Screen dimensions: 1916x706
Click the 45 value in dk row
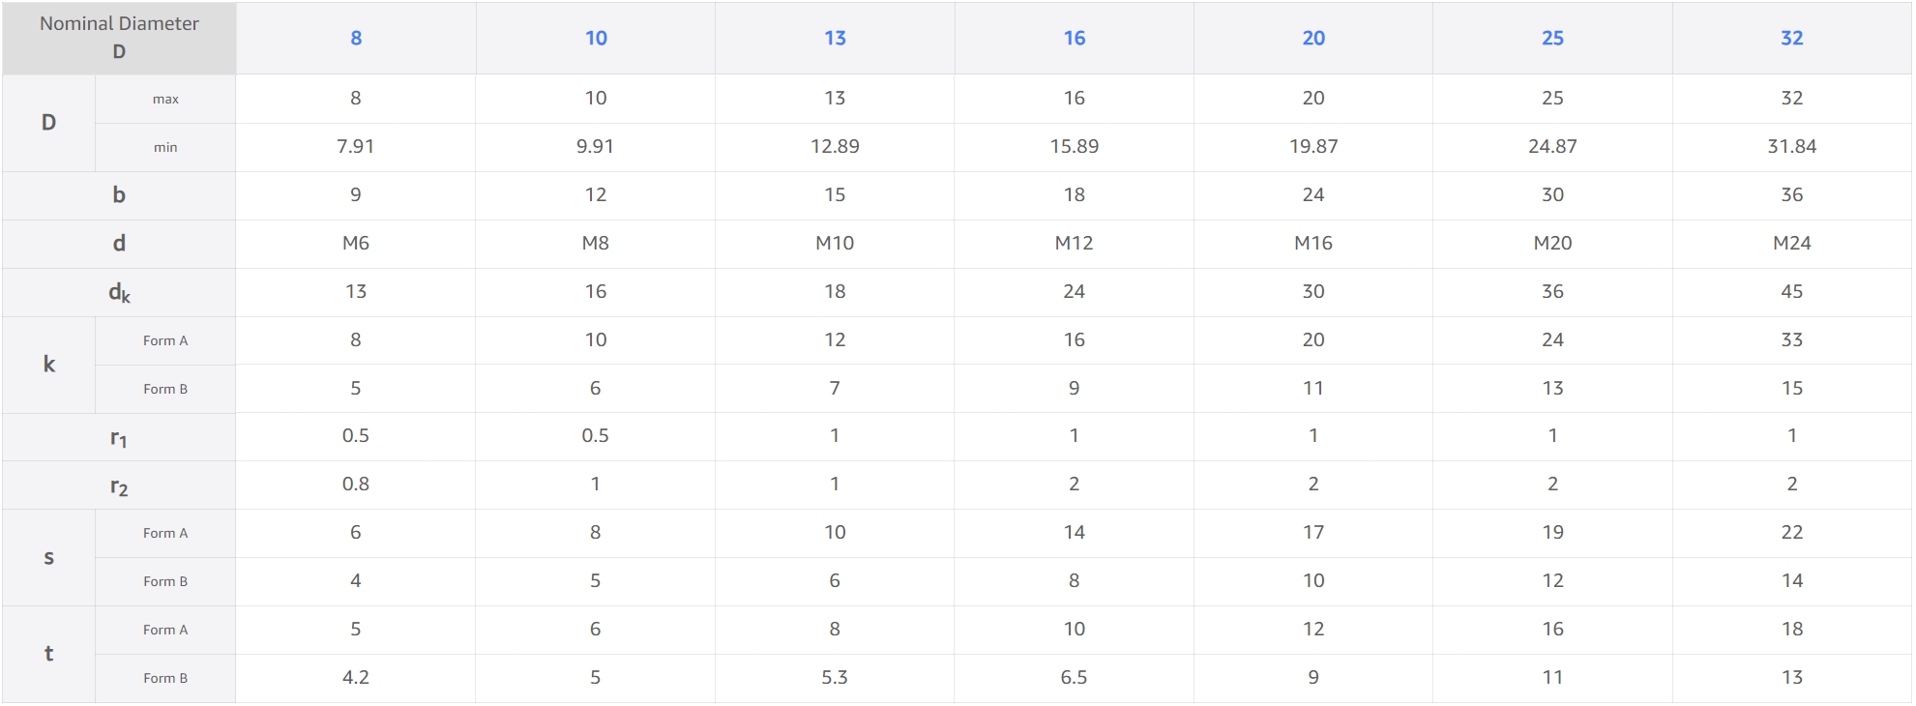pyautogui.click(x=1791, y=291)
